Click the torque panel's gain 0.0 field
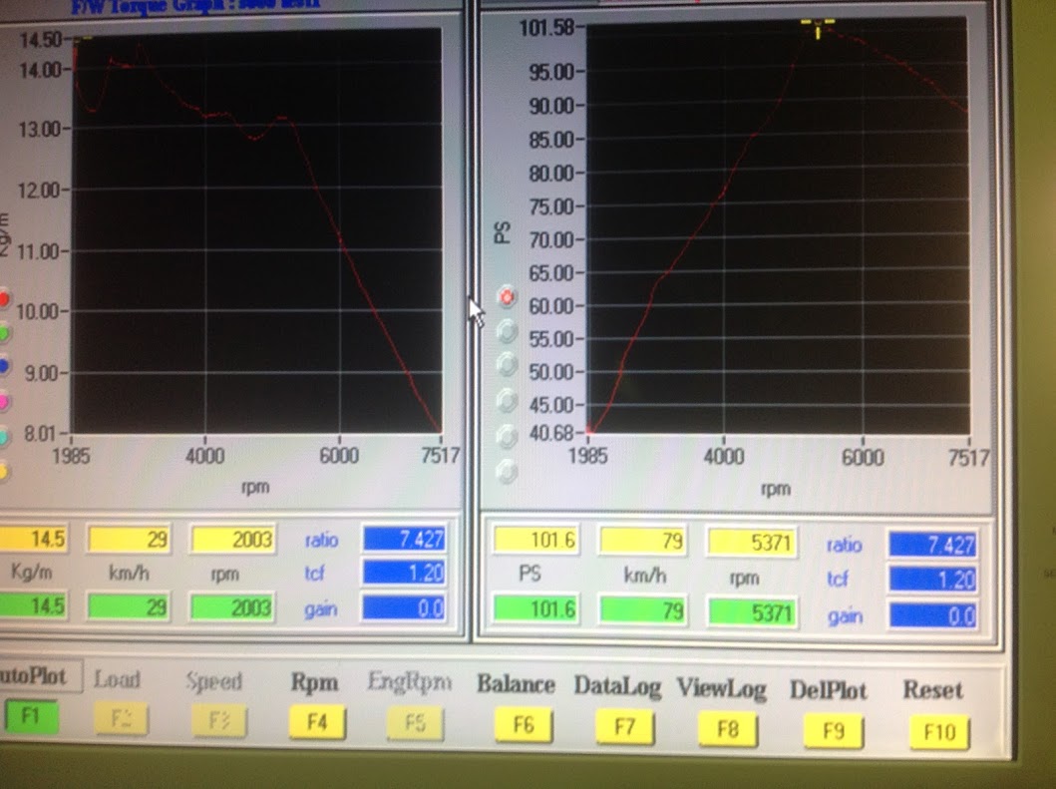 404,608
